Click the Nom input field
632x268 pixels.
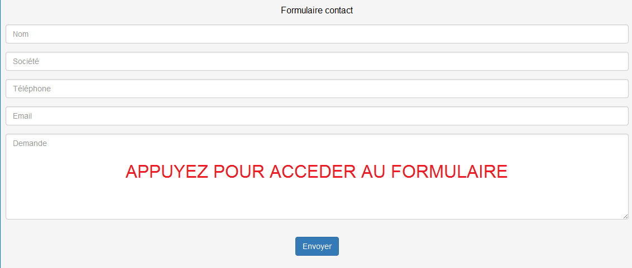click(x=317, y=34)
